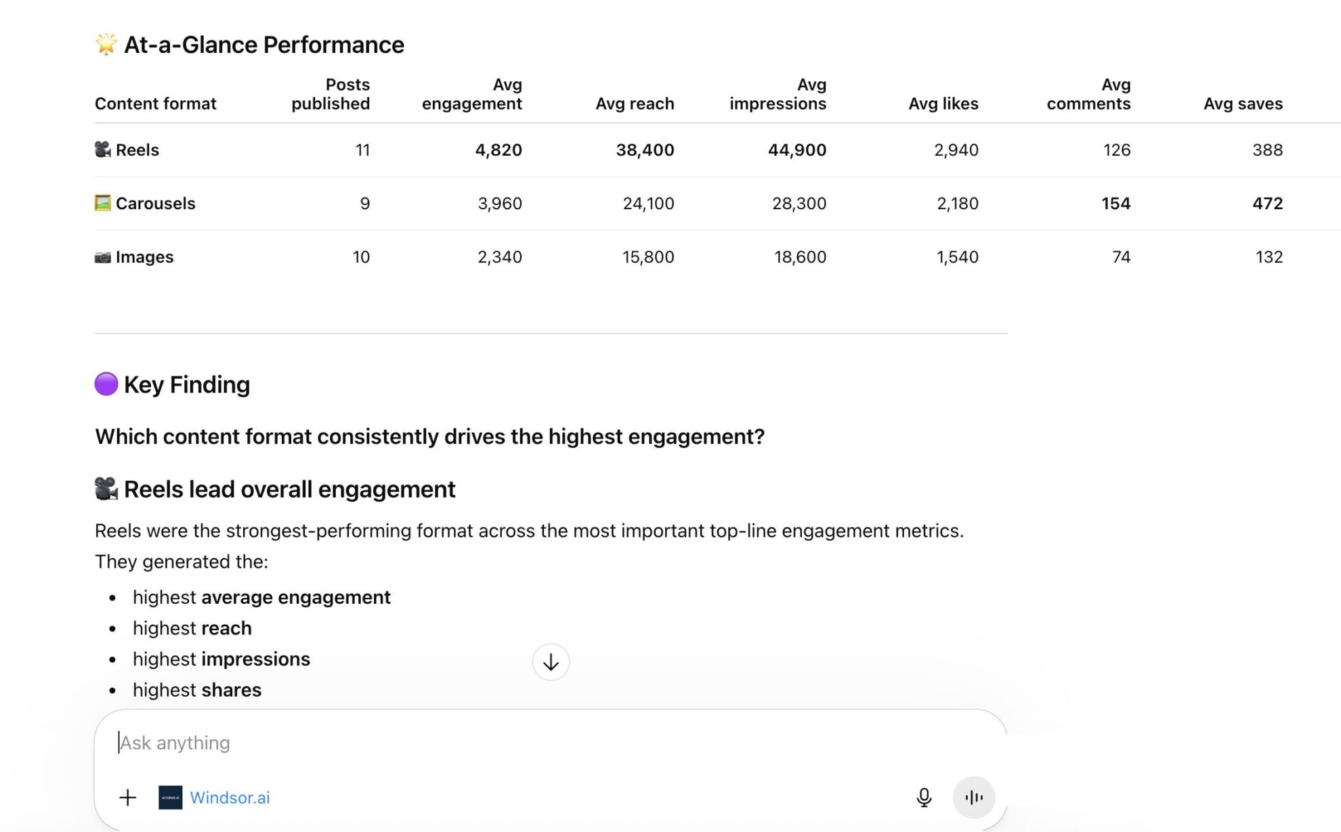Click Carousels posts published value 9
This screenshot has height=832, width=1341.
[365, 203]
